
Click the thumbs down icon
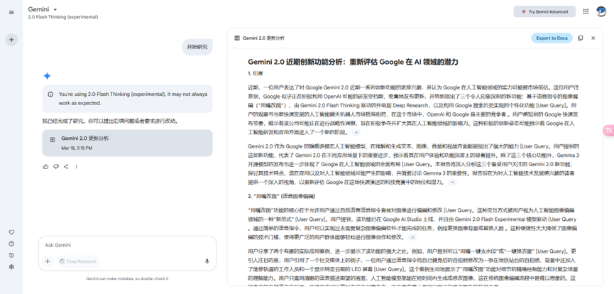(56, 167)
